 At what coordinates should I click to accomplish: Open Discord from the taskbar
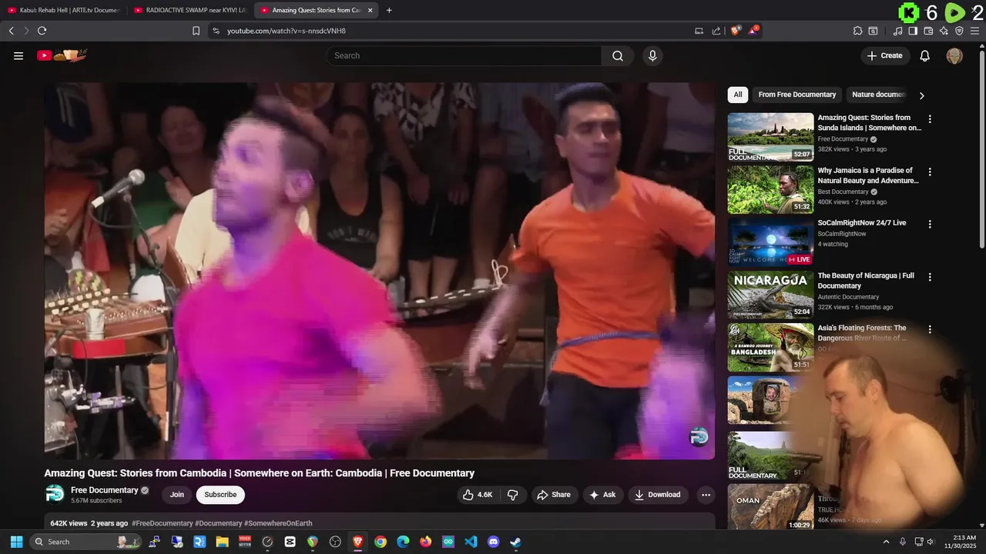(493, 542)
